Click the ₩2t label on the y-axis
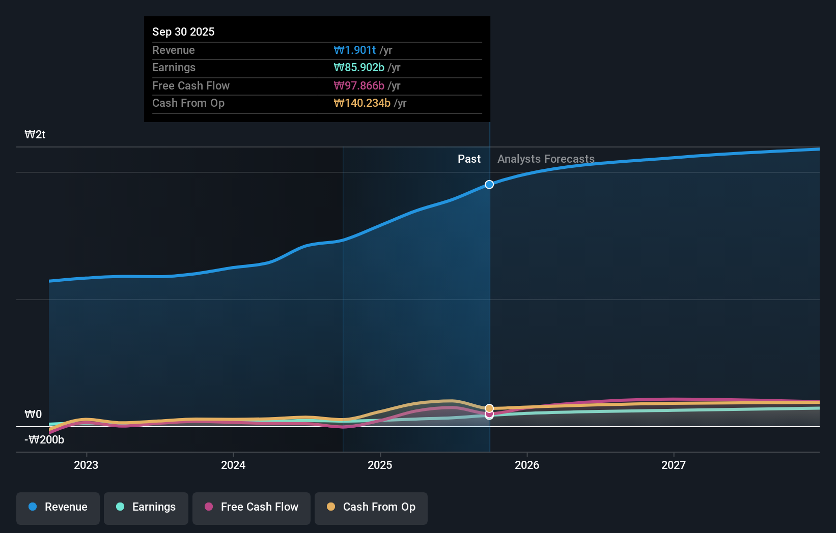The height and width of the screenshot is (533, 836). click(x=35, y=135)
